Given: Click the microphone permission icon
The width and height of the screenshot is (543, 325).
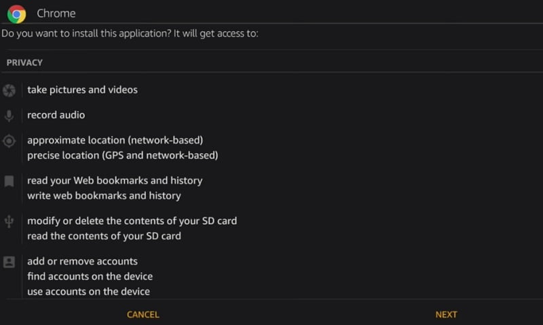Looking at the screenshot, I should coord(9,116).
